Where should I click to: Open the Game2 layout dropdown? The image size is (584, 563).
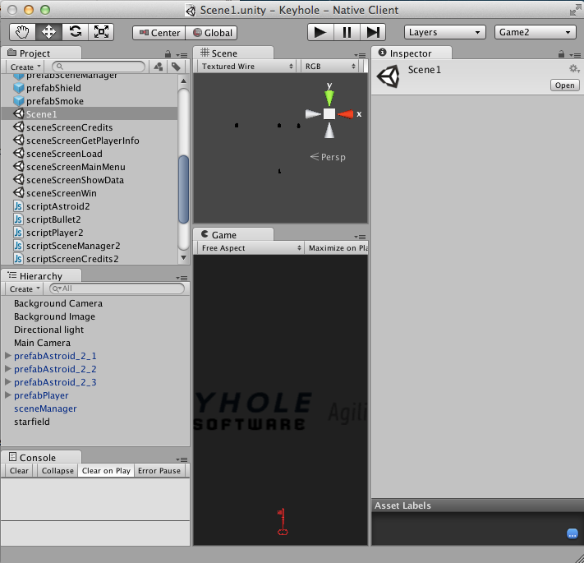535,32
